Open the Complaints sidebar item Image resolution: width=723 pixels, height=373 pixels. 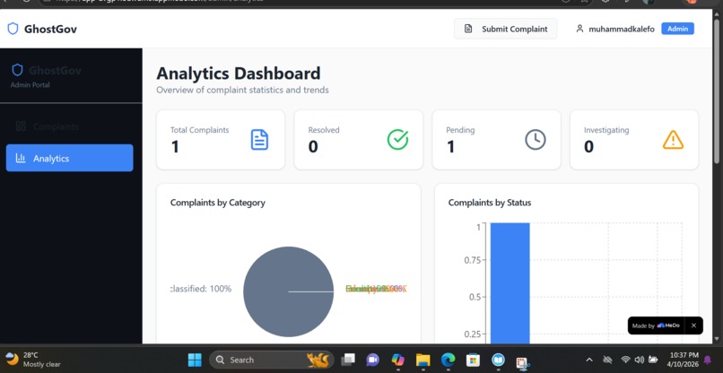[x=70, y=126]
